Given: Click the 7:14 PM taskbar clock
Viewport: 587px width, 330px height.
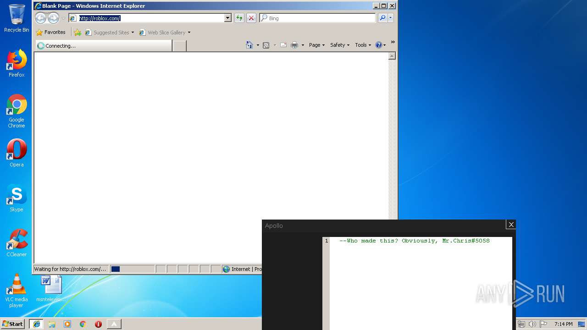Looking at the screenshot, I should coord(563,324).
